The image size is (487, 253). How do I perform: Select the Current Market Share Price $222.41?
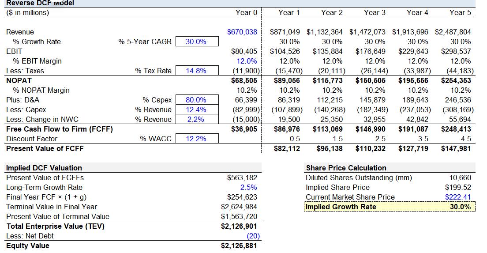[458, 197]
